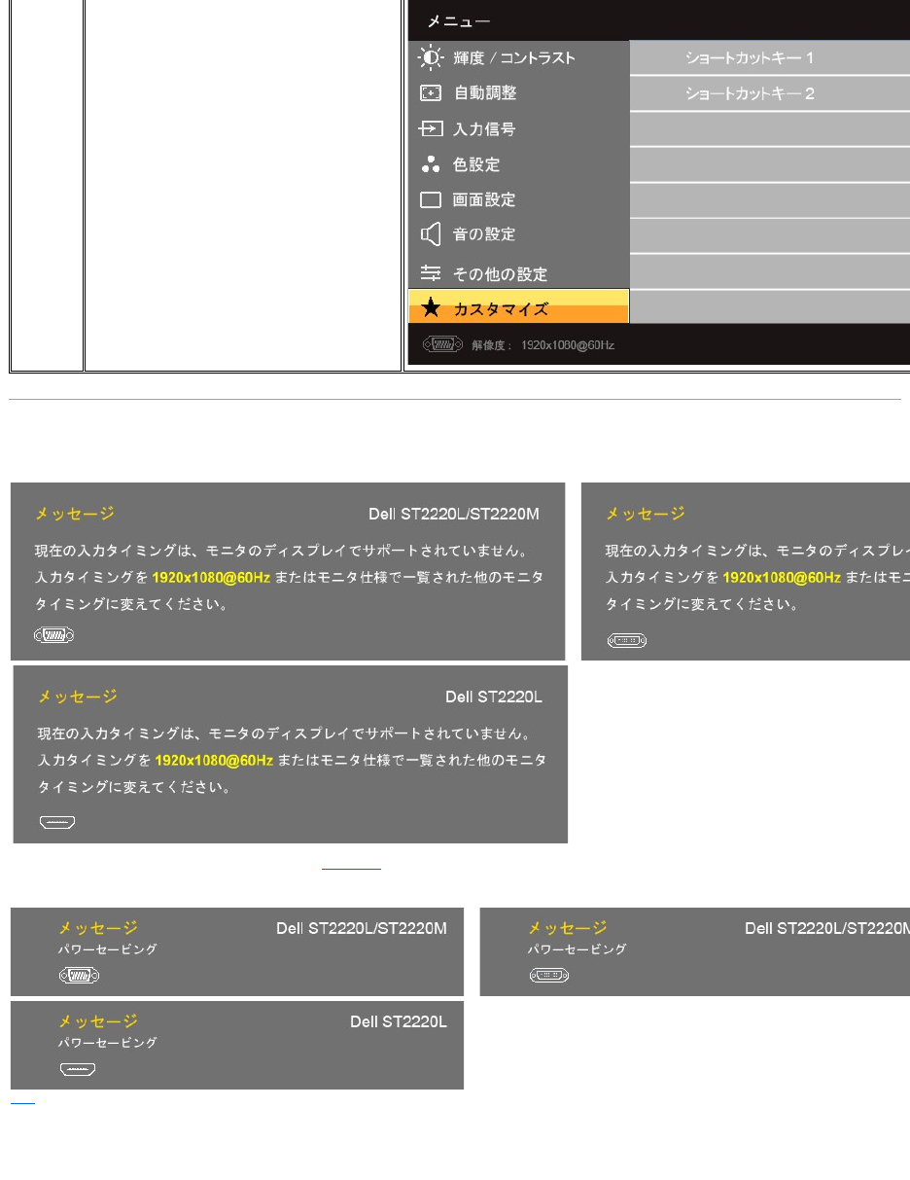The height and width of the screenshot is (1180, 910).
Task: Click HDMI icon in Dell ST2220L timing message
Action: pos(57,822)
